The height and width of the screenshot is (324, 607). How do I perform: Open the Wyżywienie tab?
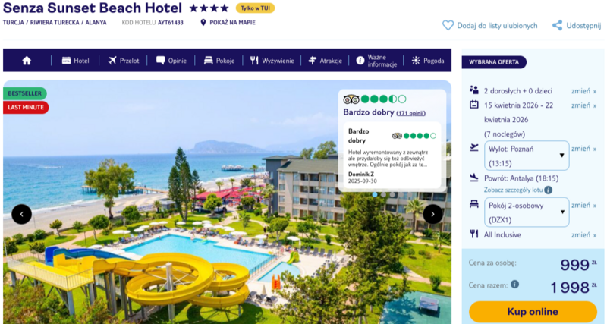point(272,61)
